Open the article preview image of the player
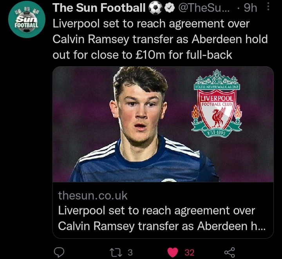 [163, 124]
